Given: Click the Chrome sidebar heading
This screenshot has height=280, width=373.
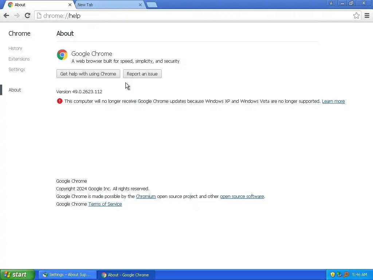Looking at the screenshot, I should [x=19, y=33].
